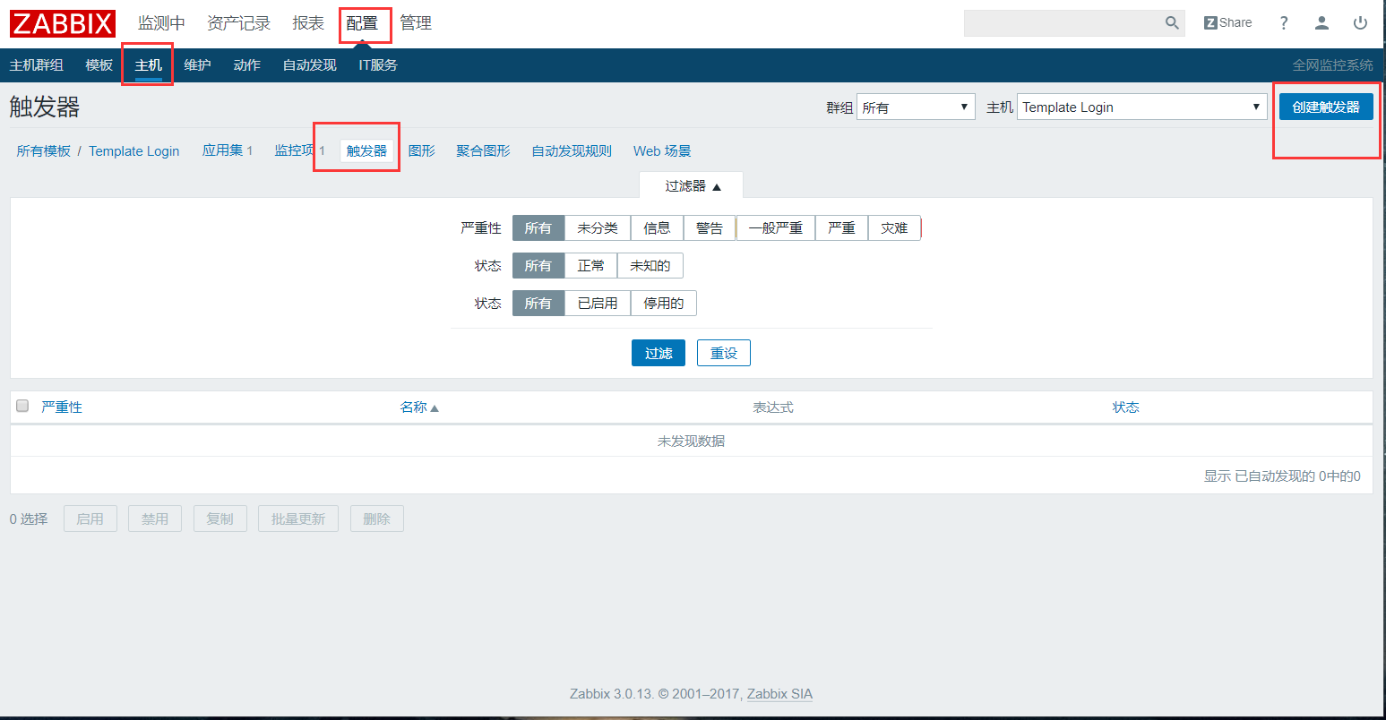
Task: Open 所有模板 breadcrumb link
Action: tap(44, 151)
